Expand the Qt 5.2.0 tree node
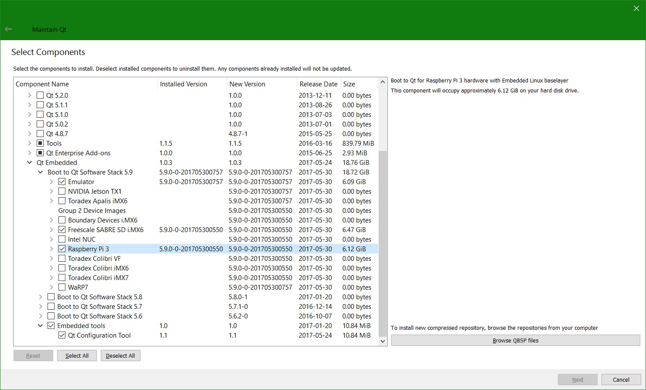Viewport: 646px width, 390px height. click(29, 95)
